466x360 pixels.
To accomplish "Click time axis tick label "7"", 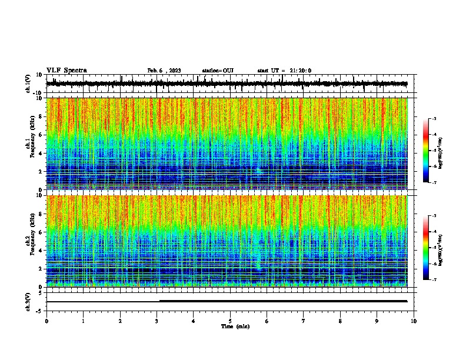I will click(304, 321).
